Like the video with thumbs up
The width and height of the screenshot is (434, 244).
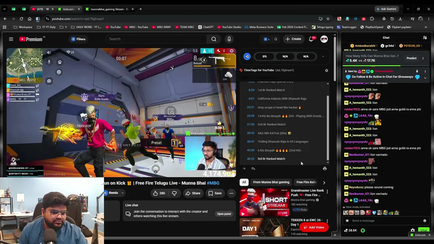click(x=159, y=193)
